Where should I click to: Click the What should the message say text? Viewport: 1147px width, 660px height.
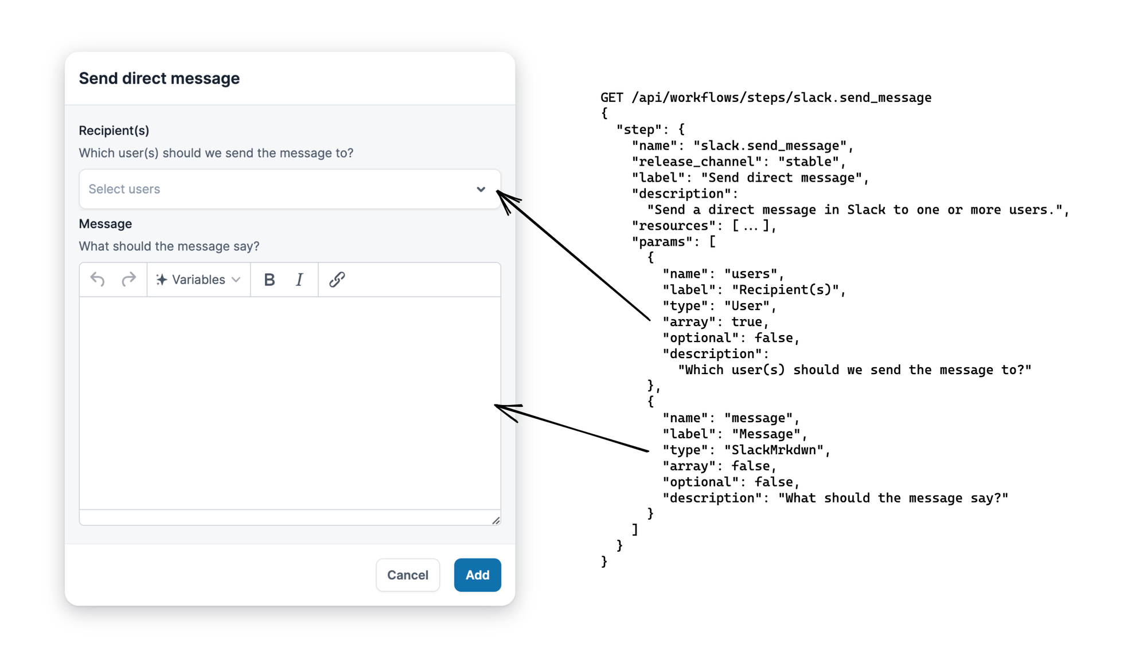click(169, 246)
